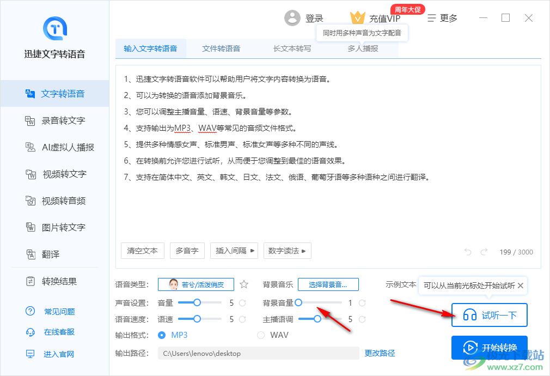Click the 试听一下 preview button
550x376 pixels.
(x=489, y=315)
